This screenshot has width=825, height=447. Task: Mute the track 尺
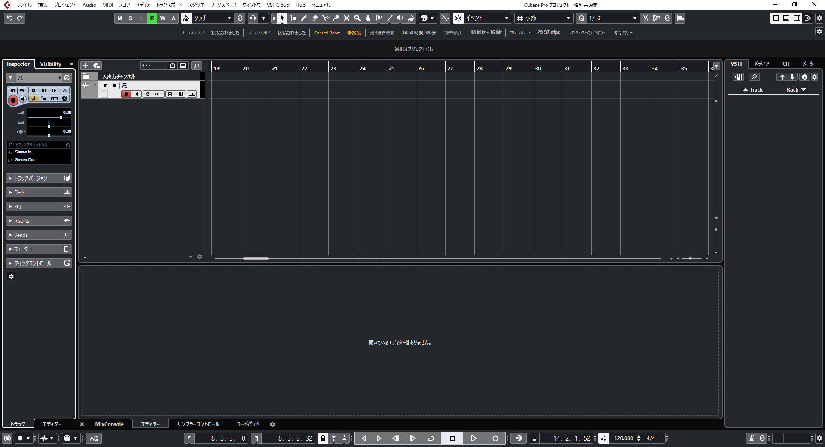click(105, 86)
